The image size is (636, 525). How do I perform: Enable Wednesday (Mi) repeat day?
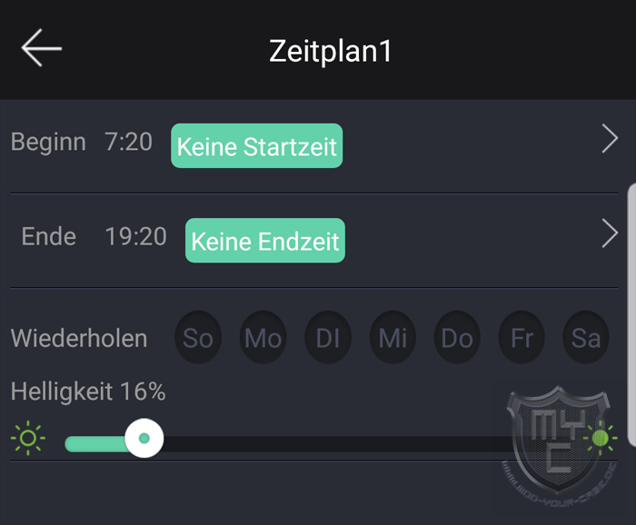(x=393, y=337)
